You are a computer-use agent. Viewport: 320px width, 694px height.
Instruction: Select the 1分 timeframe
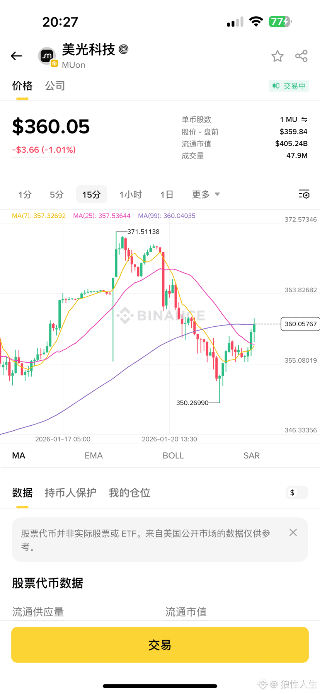pyautogui.click(x=25, y=194)
